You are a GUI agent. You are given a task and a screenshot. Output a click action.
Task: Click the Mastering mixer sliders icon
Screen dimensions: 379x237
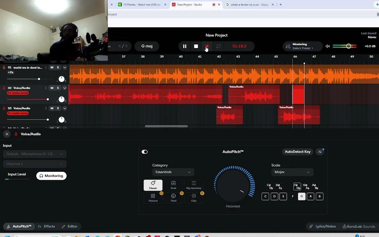pyautogui.click(x=288, y=46)
